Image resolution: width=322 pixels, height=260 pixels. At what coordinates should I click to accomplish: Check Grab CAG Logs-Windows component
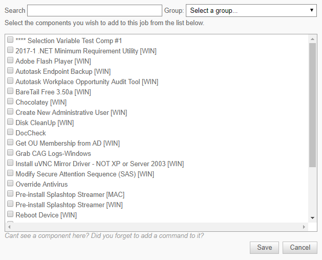point(10,153)
